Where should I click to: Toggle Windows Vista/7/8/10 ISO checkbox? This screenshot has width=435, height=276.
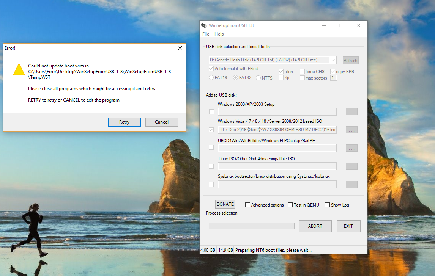(x=211, y=130)
